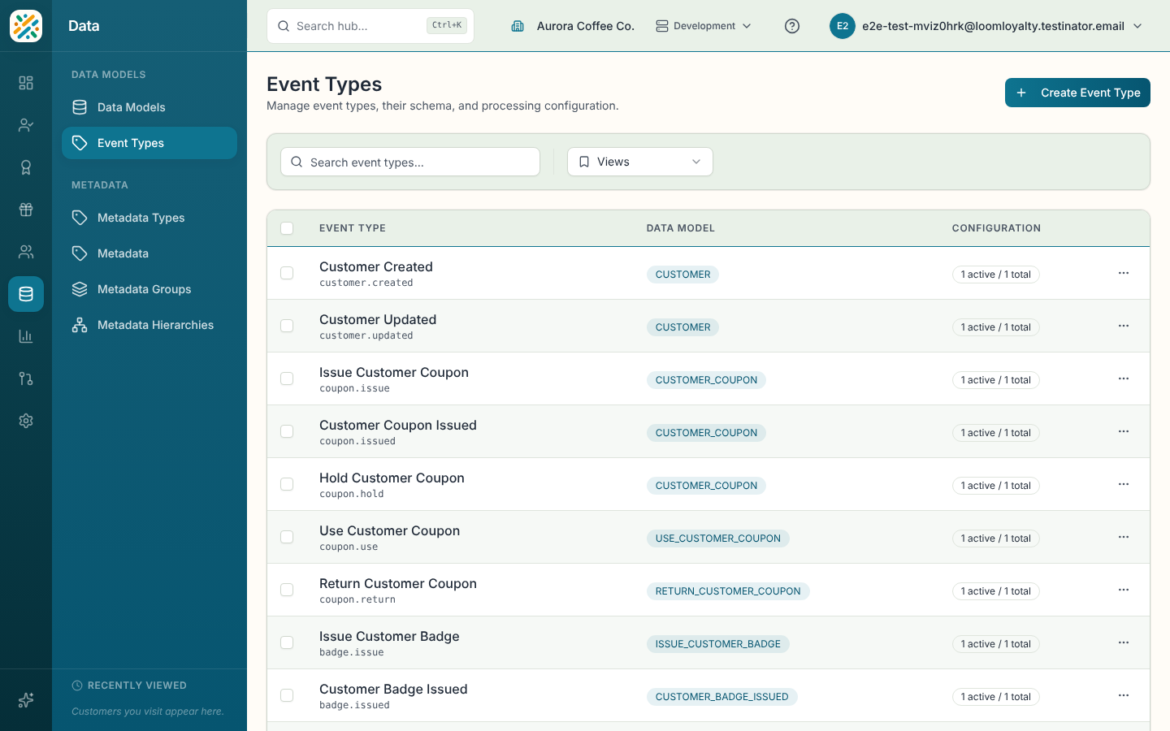Open Metadata Types in sidebar
Image resolution: width=1170 pixels, height=731 pixels.
click(149, 218)
